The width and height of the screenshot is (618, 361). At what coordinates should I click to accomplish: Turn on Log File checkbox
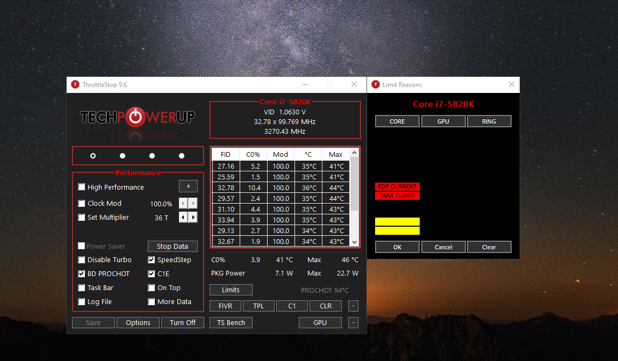pyautogui.click(x=82, y=301)
